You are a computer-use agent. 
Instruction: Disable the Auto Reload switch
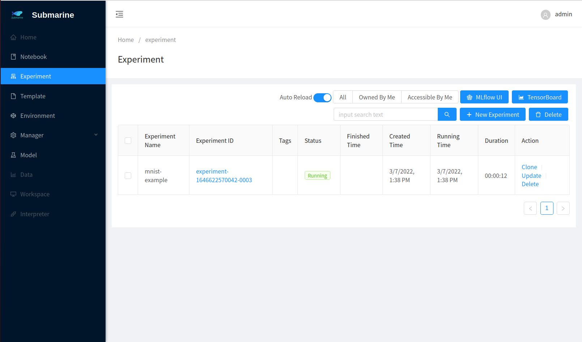pyautogui.click(x=322, y=98)
